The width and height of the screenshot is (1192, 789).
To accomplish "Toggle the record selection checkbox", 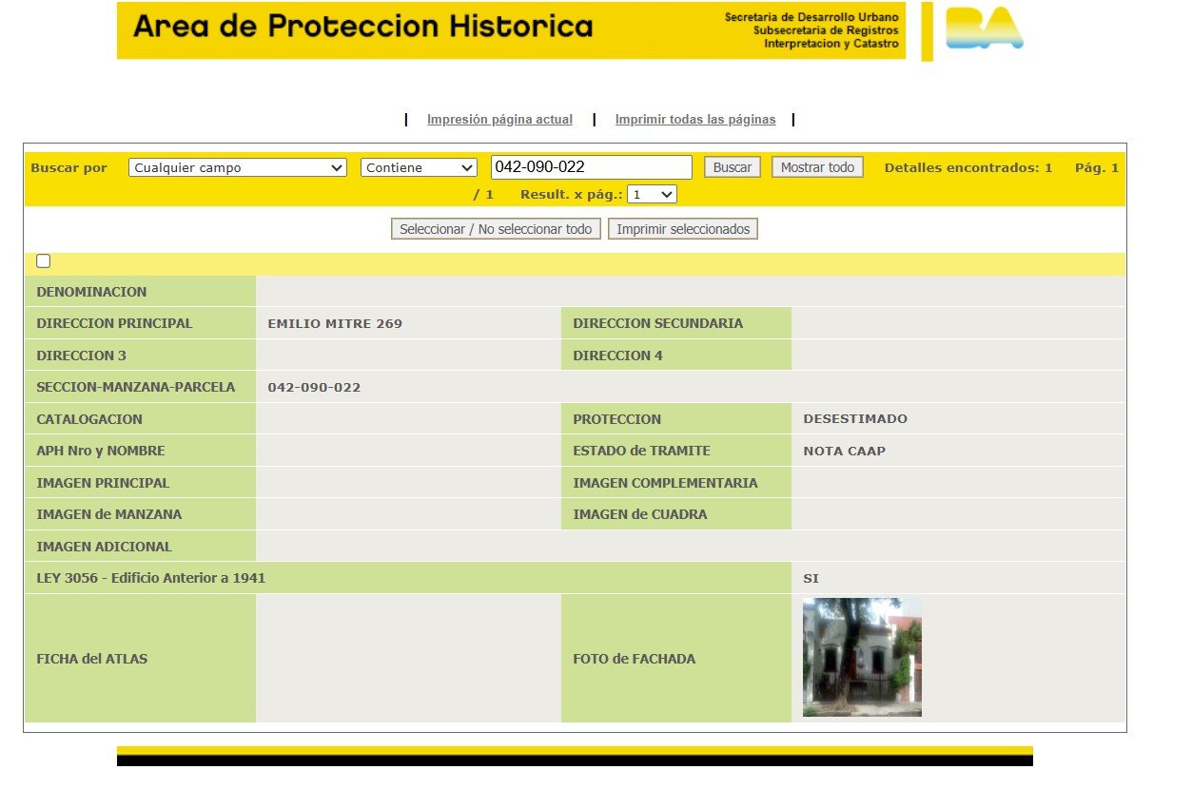I will (43, 261).
